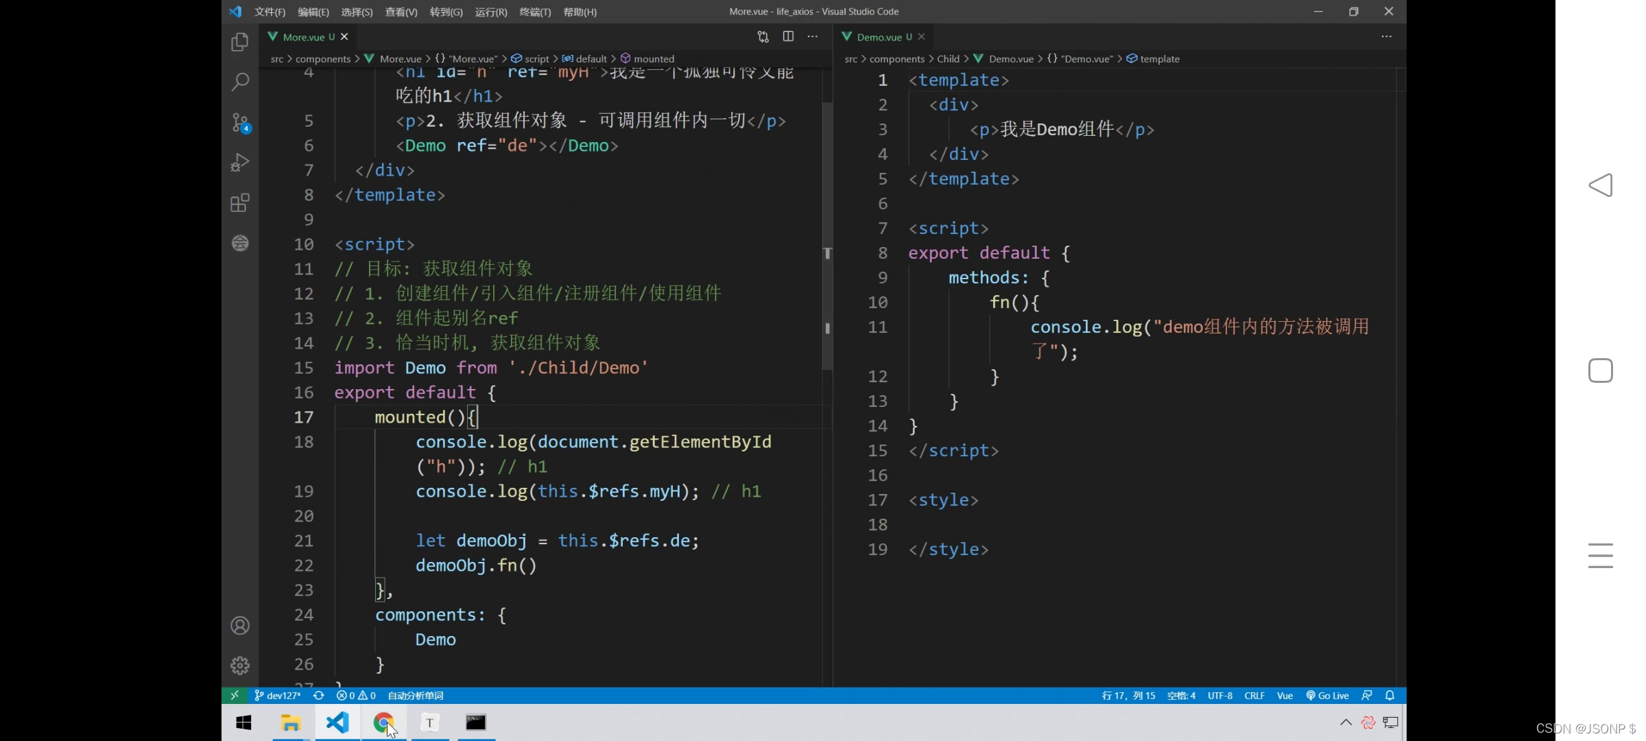This screenshot has height=741, width=1646.
Task: Open the Search view in activity bar
Action: click(239, 82)
